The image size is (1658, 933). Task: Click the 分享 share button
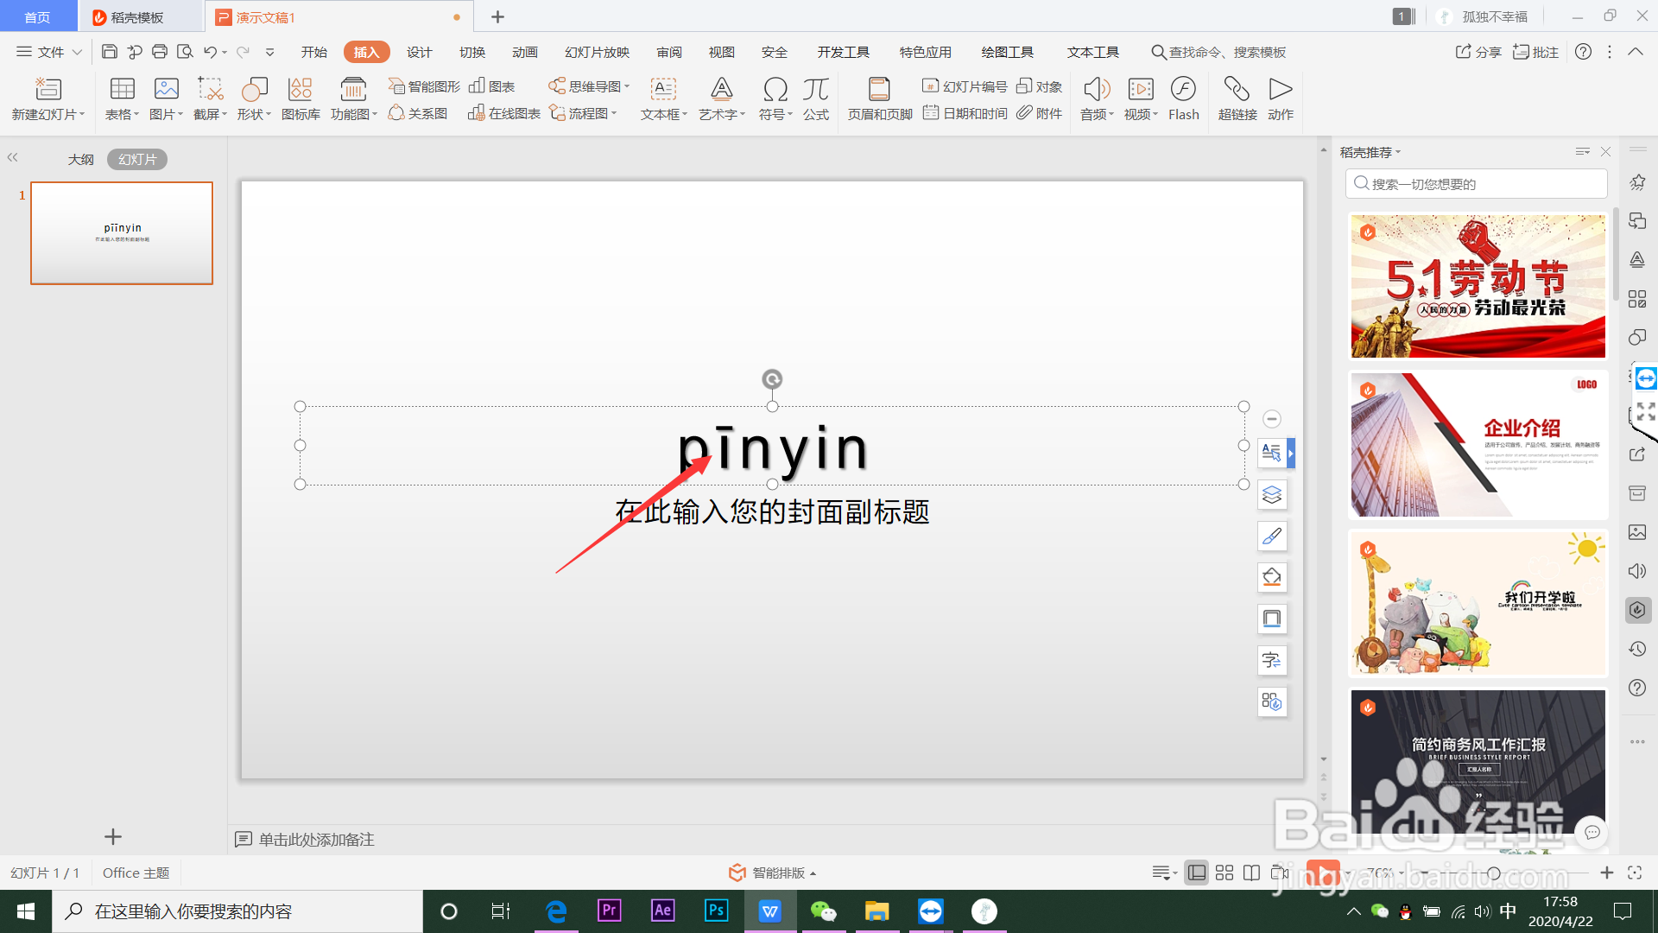(x=1478, y=52)
